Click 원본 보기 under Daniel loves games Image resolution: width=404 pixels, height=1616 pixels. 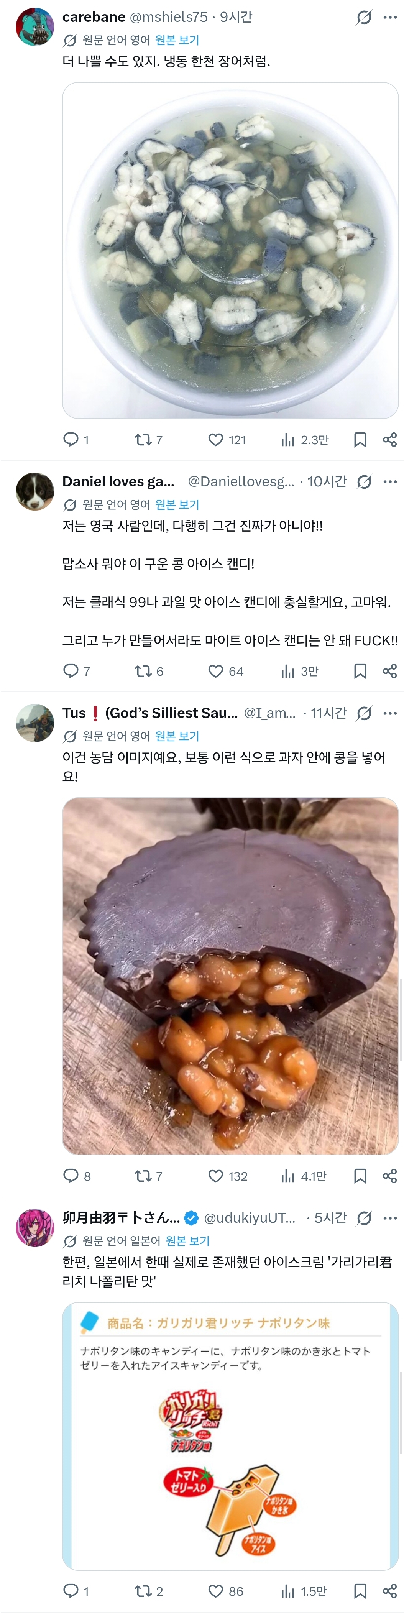[x=177, y=504]
